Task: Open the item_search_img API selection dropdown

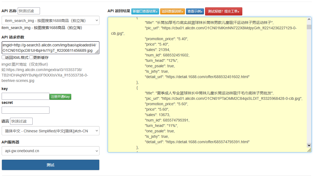Action: 50,20
